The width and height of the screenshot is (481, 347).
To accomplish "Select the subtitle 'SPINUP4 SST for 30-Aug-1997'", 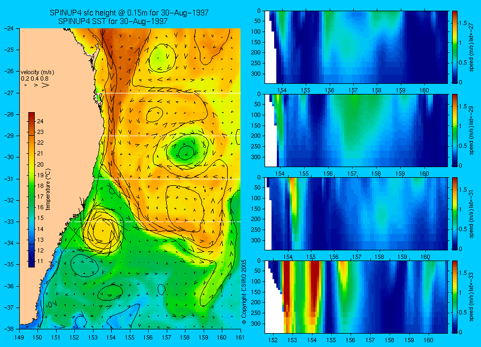I will (x=113, y=21).
